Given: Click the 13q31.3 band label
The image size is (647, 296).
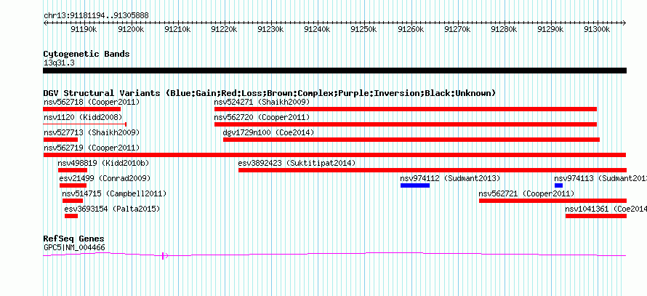Looking at the screenshot, I should tap(59, 63).
